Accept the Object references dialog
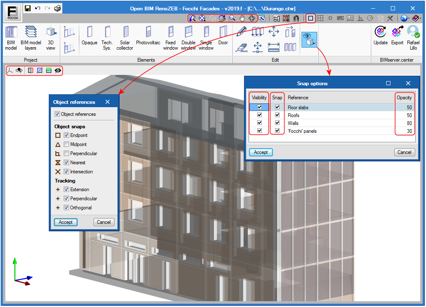This screenshot has height=307, width=426. pyautogui.click(x=65, y=222)
